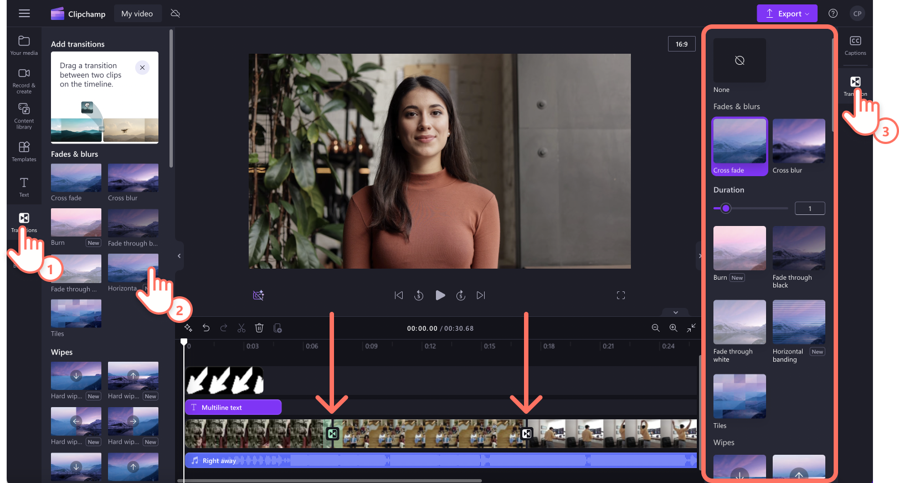The width and height of the screenshot is (899, 483).
Task: Zoom in the timeline
Action: coord(673,328)
